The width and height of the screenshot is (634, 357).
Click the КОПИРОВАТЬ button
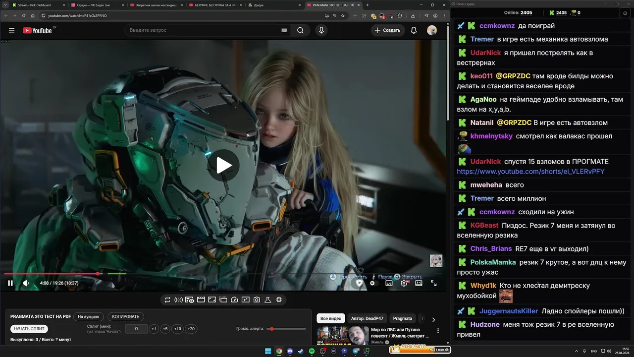pos(126,317)
